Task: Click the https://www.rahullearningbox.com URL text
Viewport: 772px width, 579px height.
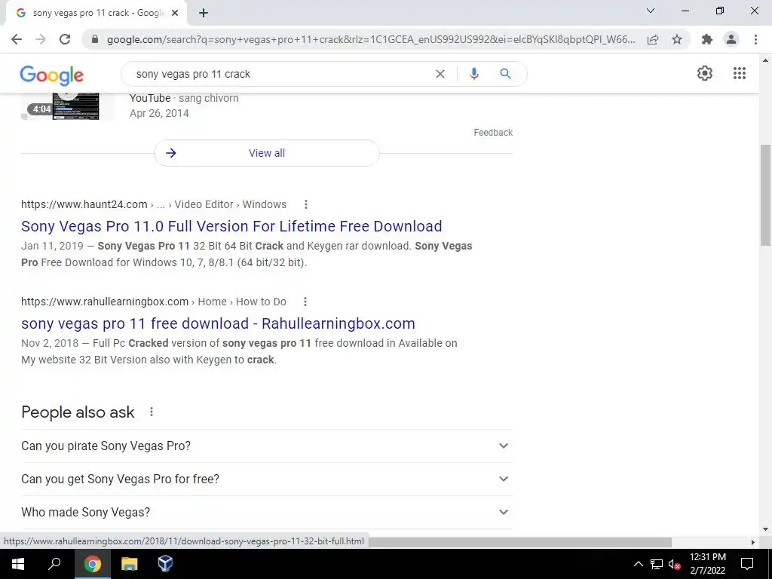Action: click(105, 302)
